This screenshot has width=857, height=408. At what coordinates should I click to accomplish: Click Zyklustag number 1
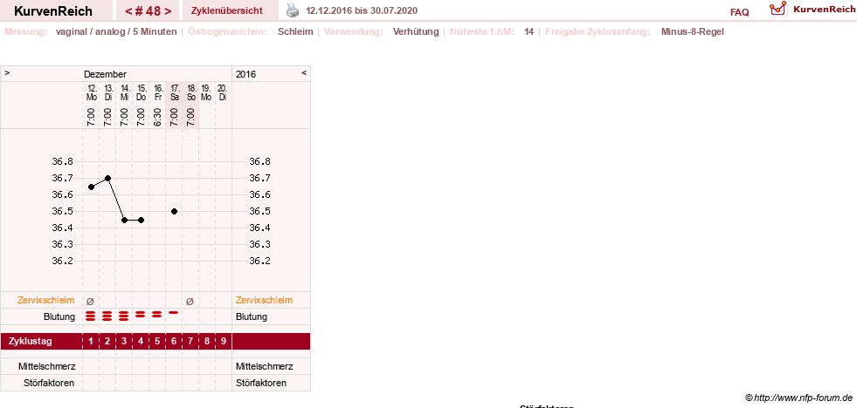(91, 342)
